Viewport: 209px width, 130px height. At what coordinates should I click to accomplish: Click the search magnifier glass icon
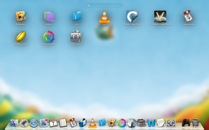[x=88, y=6]
